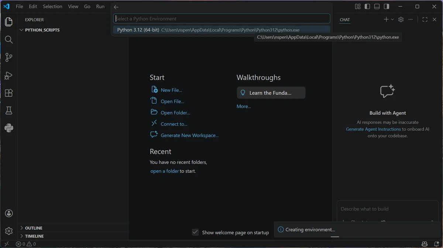Viewport: 443px width, 248px height.
Task: Focus the Select a Python Environment field
Action: [x=221, y=18]
